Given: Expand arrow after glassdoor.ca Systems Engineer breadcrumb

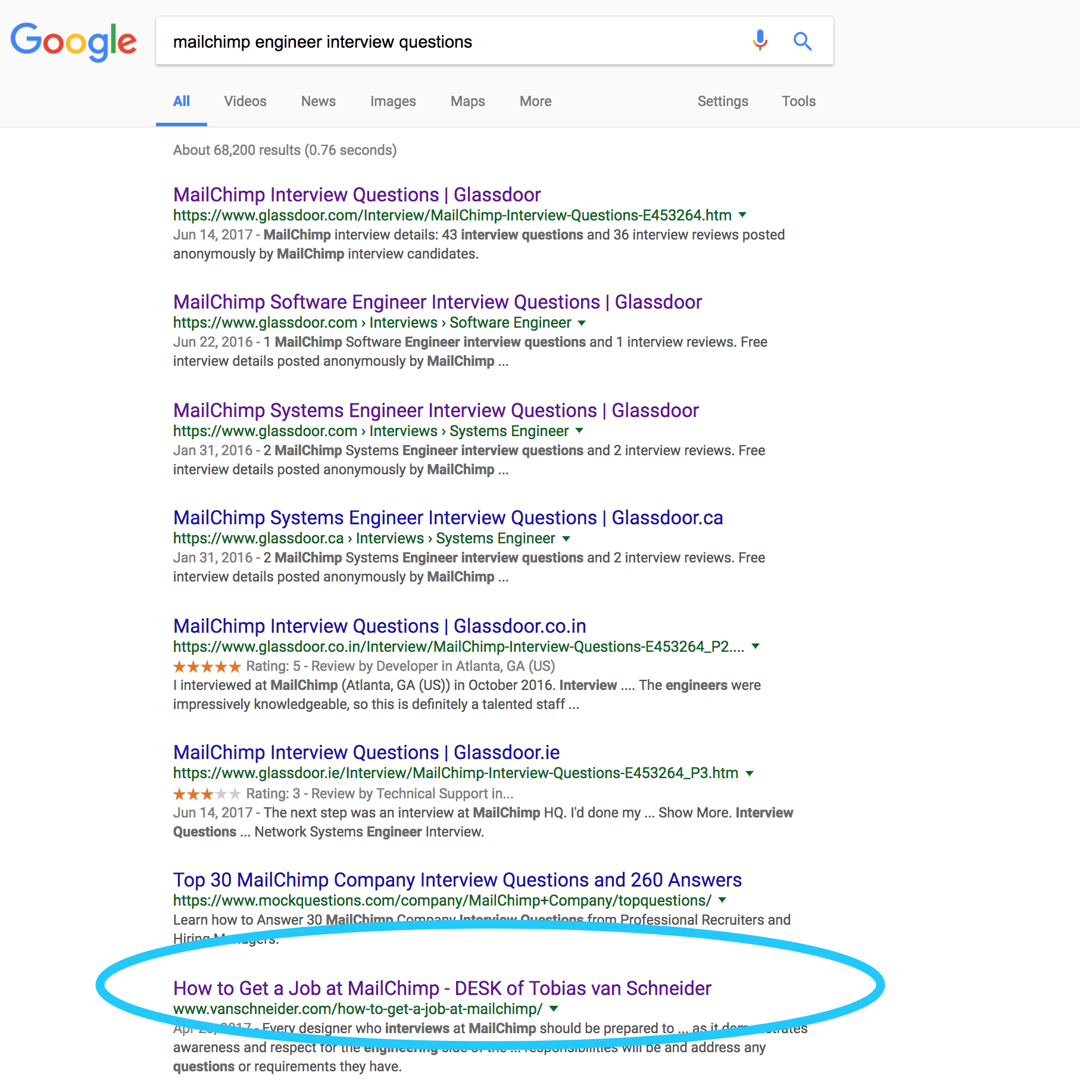Looking at the screenshot, I should click(566, 539).
